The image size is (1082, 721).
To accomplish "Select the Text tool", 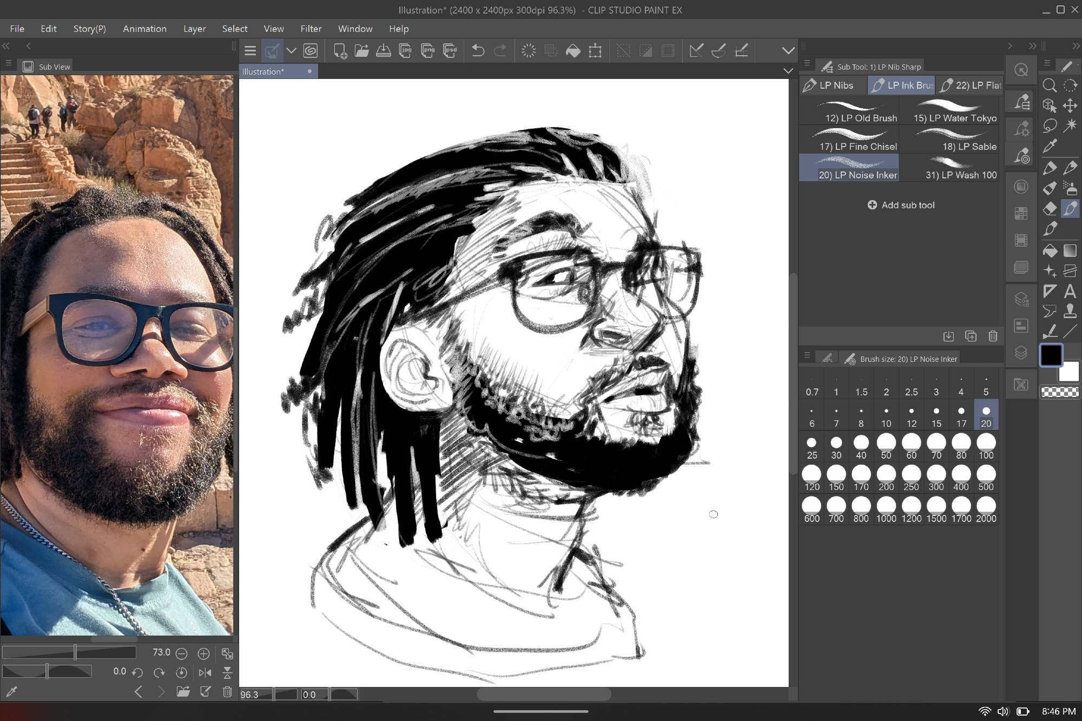I will point(1070,292).
